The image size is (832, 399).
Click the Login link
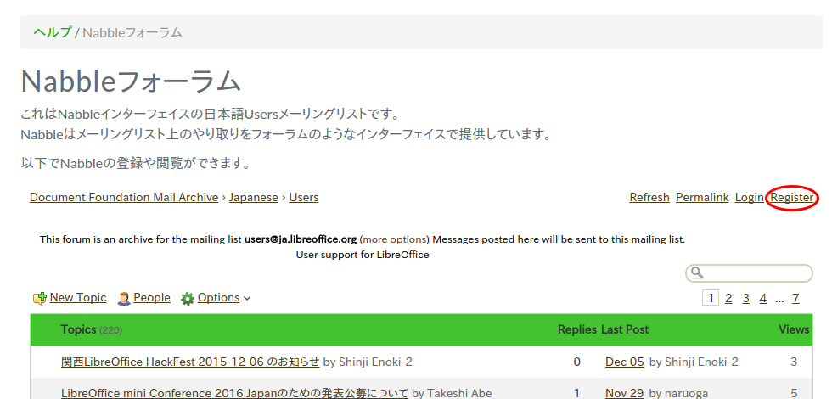point(749,197)
